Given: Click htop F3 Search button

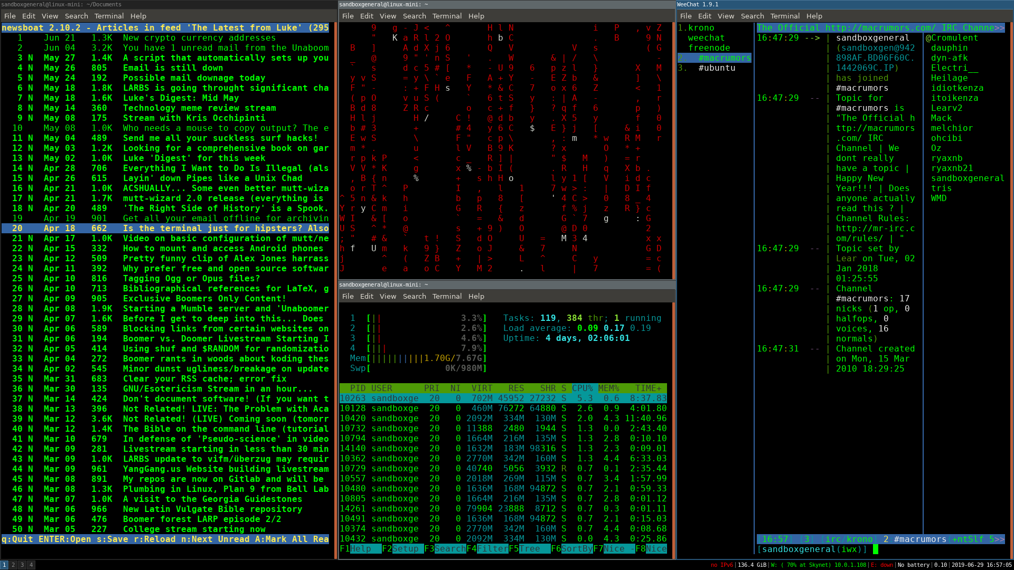Looking at the screenshot, I should click(445, 549).
